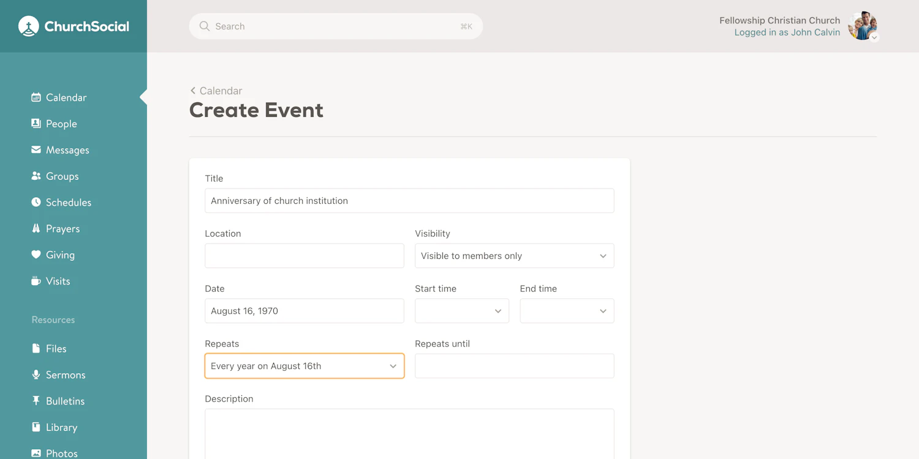919x459 pixels.
Task: Click the Repeats until input field
Action: coord(513,366)
